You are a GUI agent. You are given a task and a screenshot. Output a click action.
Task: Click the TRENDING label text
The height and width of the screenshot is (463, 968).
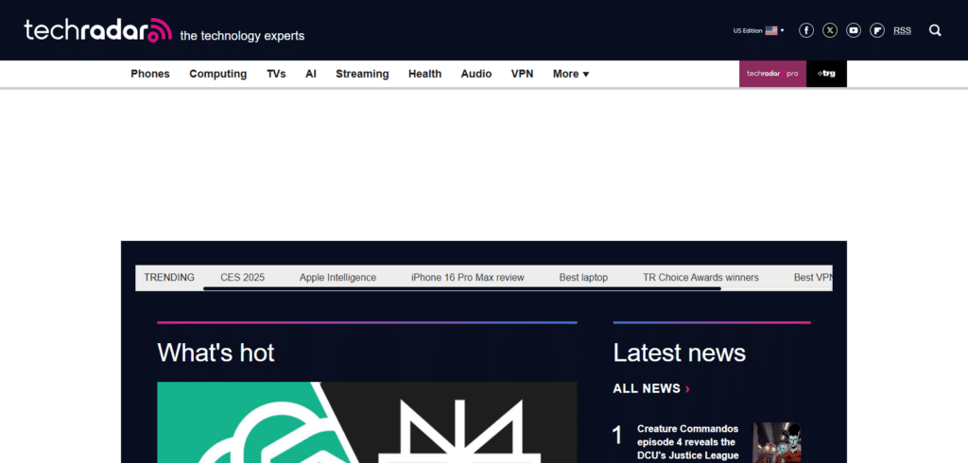(x=169, y=278)
